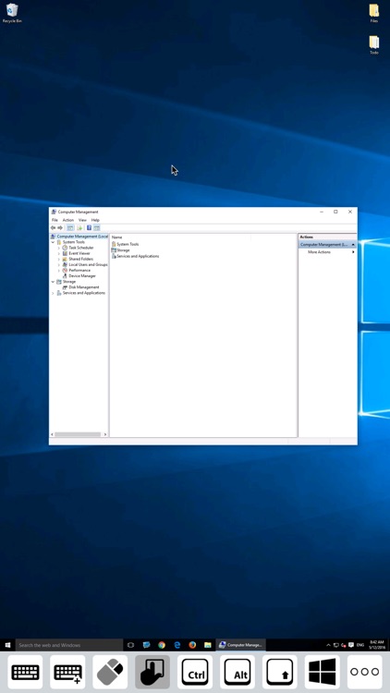Open Action Center notifications tray icon

351,645
